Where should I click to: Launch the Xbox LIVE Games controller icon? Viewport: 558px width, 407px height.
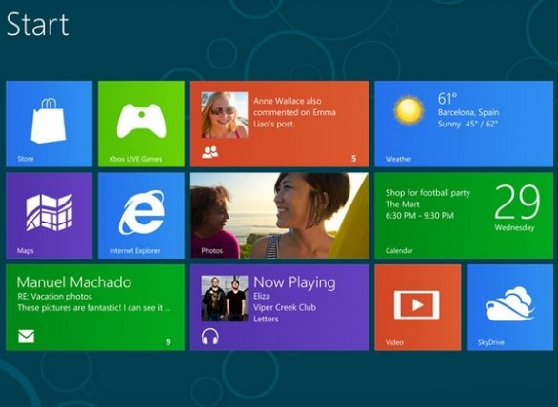pos(141,121)
